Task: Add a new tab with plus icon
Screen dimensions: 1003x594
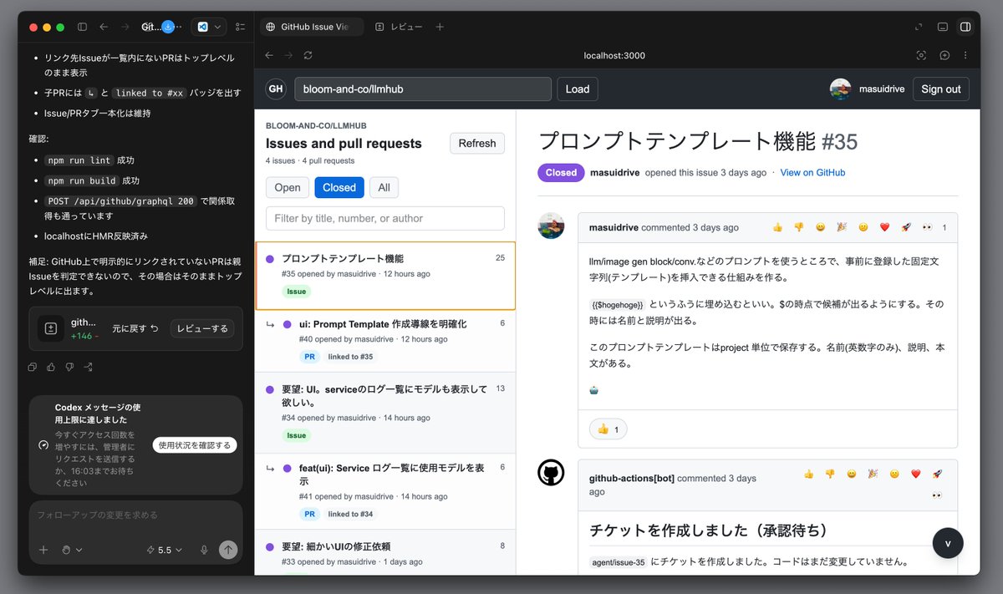Action: (440, 27)
